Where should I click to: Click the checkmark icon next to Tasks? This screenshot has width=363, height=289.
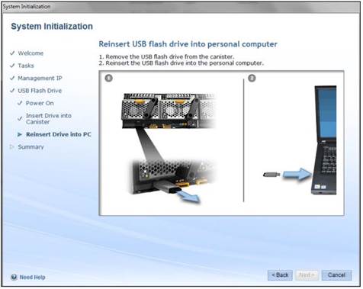click(x=12, y=66)
